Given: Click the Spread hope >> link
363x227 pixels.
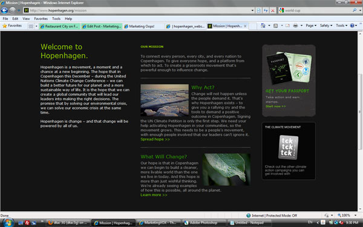Looking at the screenshot, I should click(x=155, y=139).
